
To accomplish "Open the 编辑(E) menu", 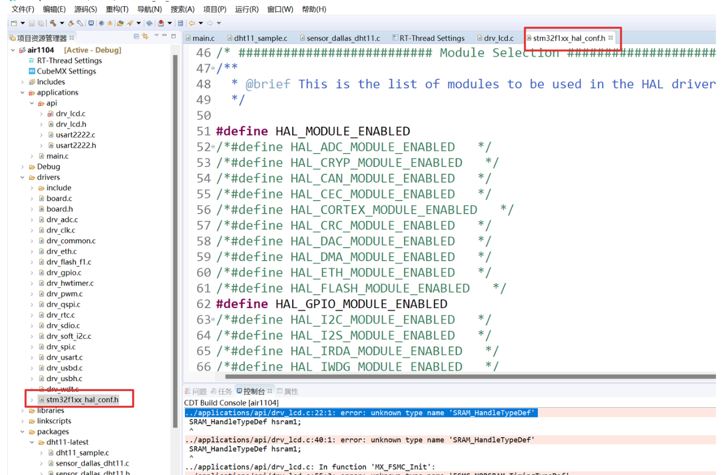I will [54, 9].
